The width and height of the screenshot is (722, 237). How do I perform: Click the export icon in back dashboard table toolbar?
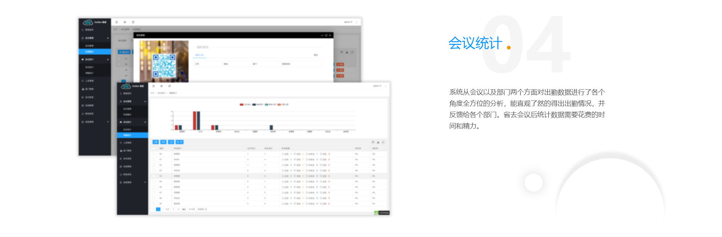coord(347,52)
